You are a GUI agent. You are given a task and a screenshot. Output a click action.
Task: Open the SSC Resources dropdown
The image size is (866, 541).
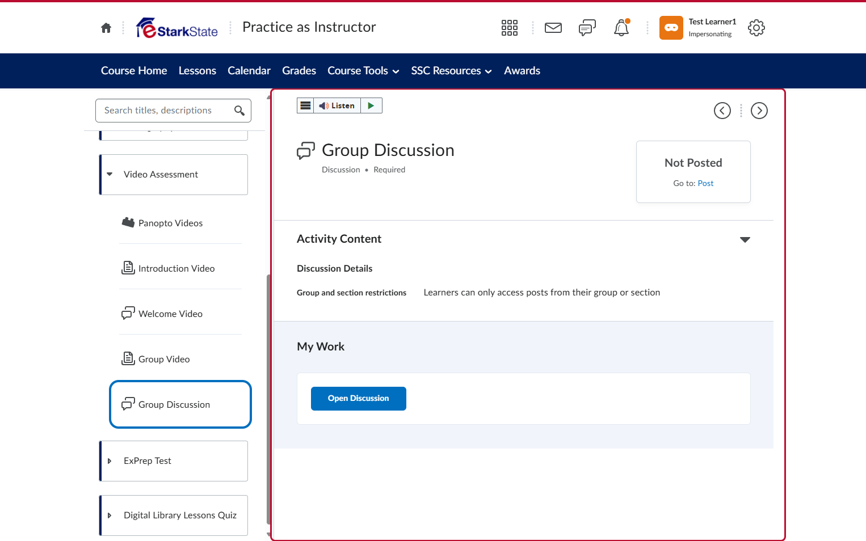pos(451,71)
